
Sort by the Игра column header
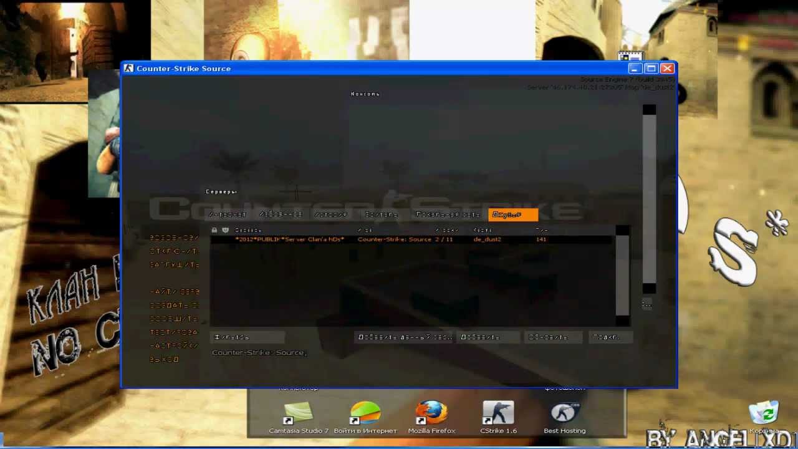pos(365,230)
